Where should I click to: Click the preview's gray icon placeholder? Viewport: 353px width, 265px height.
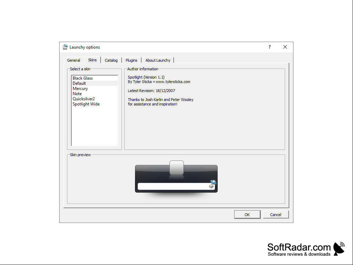(x=176, y=168)
